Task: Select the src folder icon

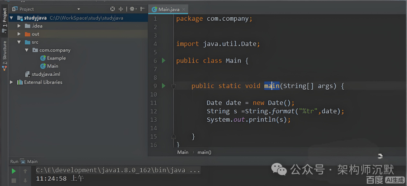Action: (x=28, y=42)
